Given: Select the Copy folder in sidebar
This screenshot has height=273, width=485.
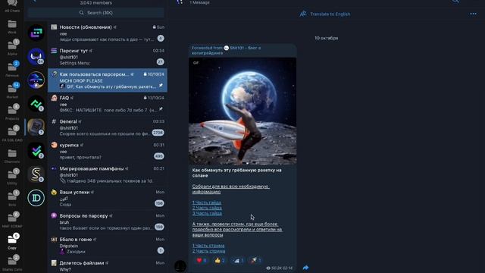Looking at the screenshot, I should point(12,242).
